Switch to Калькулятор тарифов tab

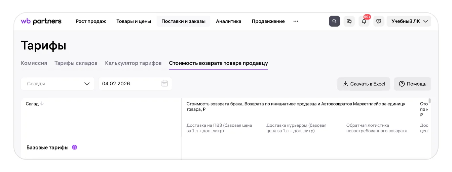click(x=133, y=63)
